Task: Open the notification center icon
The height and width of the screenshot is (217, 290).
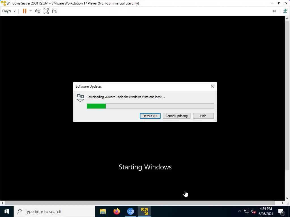Action: (282, 211)
